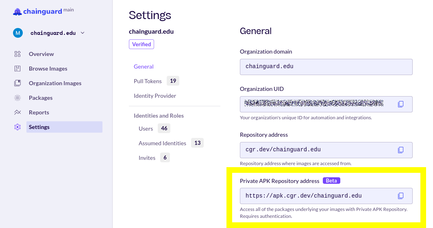This screenshot has width=433, height=228.
Task: Copy the Repository address
Action: pos(400,150)
